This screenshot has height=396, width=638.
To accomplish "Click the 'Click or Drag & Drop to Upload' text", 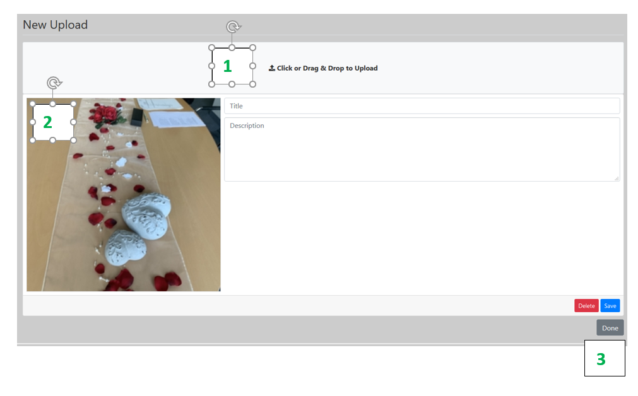I will click(x=327, y=68).
